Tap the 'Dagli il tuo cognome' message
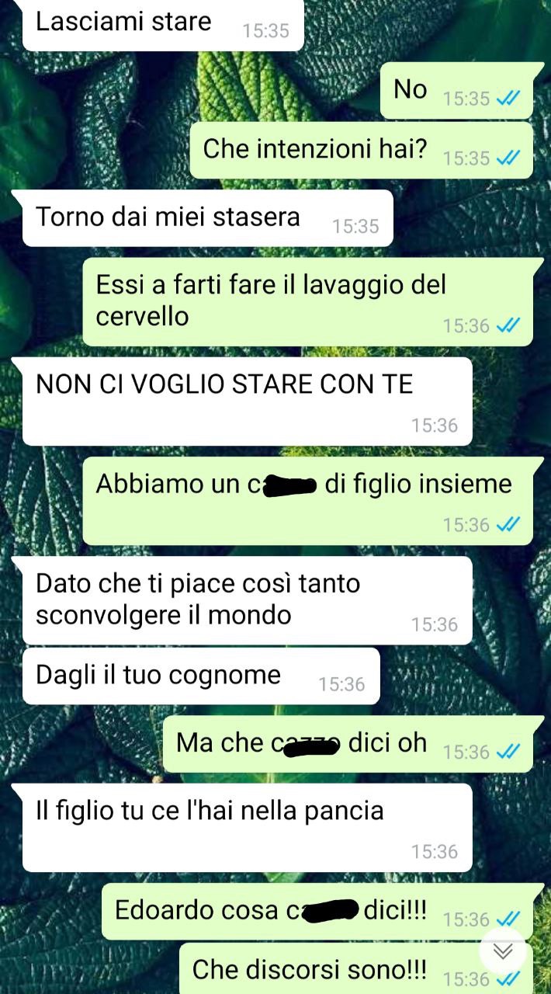Image resolution: width=551 pixels, height=994 pixels. click(201, 676)
